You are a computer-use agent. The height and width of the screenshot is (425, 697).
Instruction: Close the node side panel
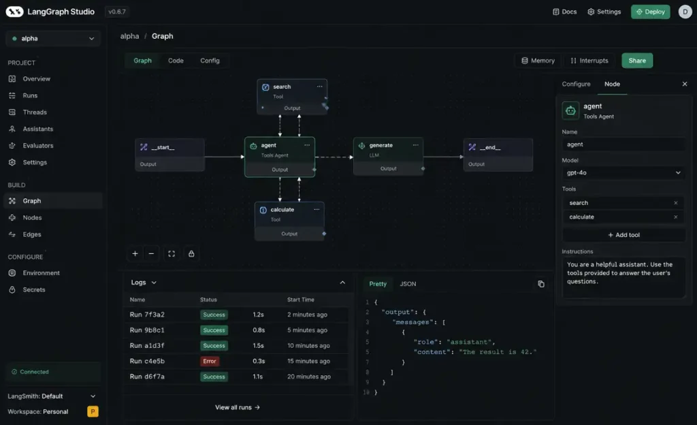(685, 84)
